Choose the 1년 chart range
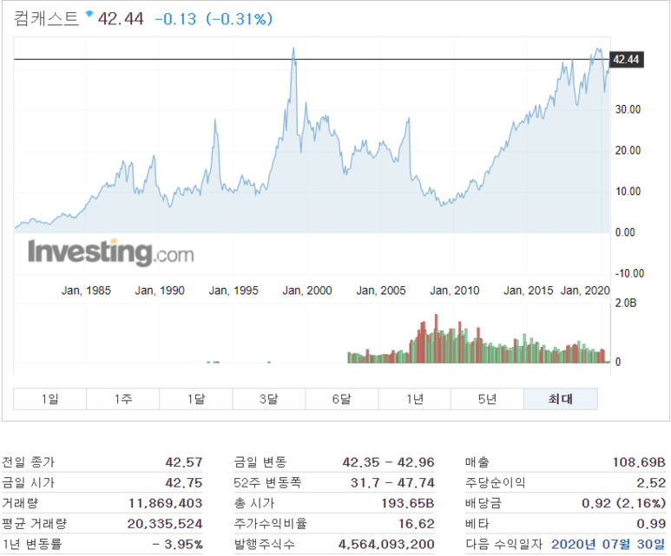Viewport: 671px width, 556px height. 415,399
